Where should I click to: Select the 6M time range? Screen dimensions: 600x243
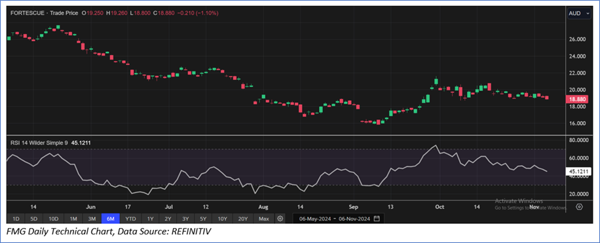point(111,219)
